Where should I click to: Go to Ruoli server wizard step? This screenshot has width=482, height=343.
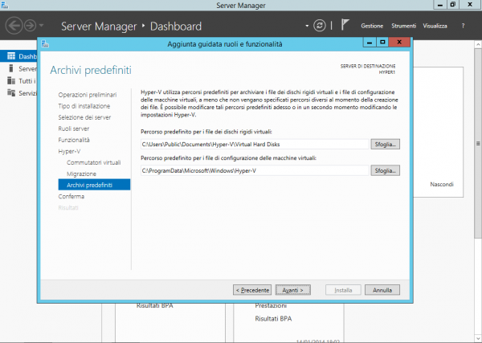tap(73, 129)
